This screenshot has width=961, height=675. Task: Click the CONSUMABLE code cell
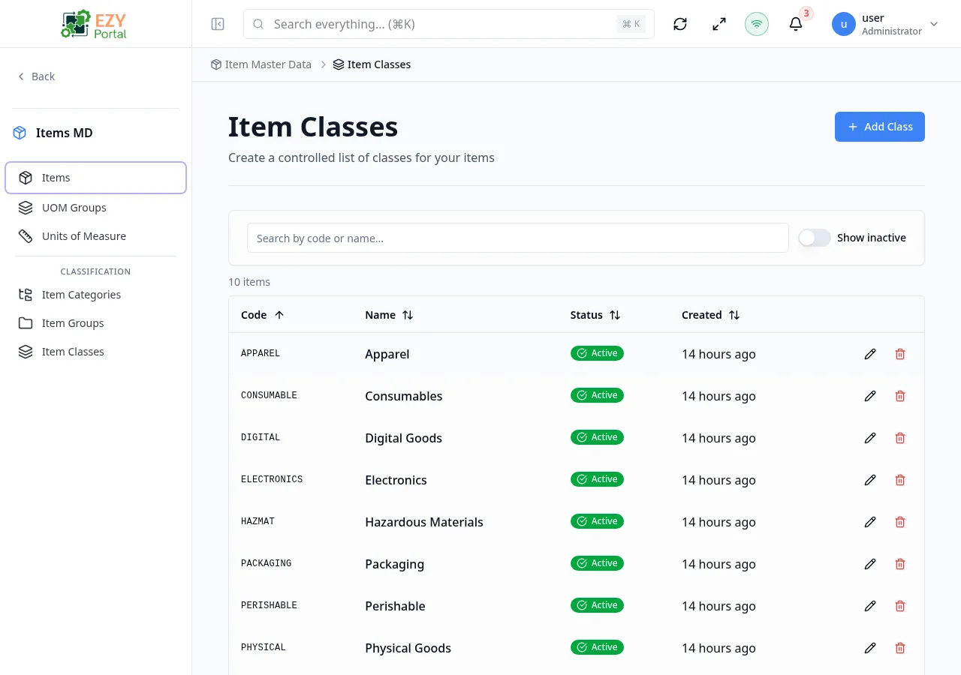tap(269, 395)
